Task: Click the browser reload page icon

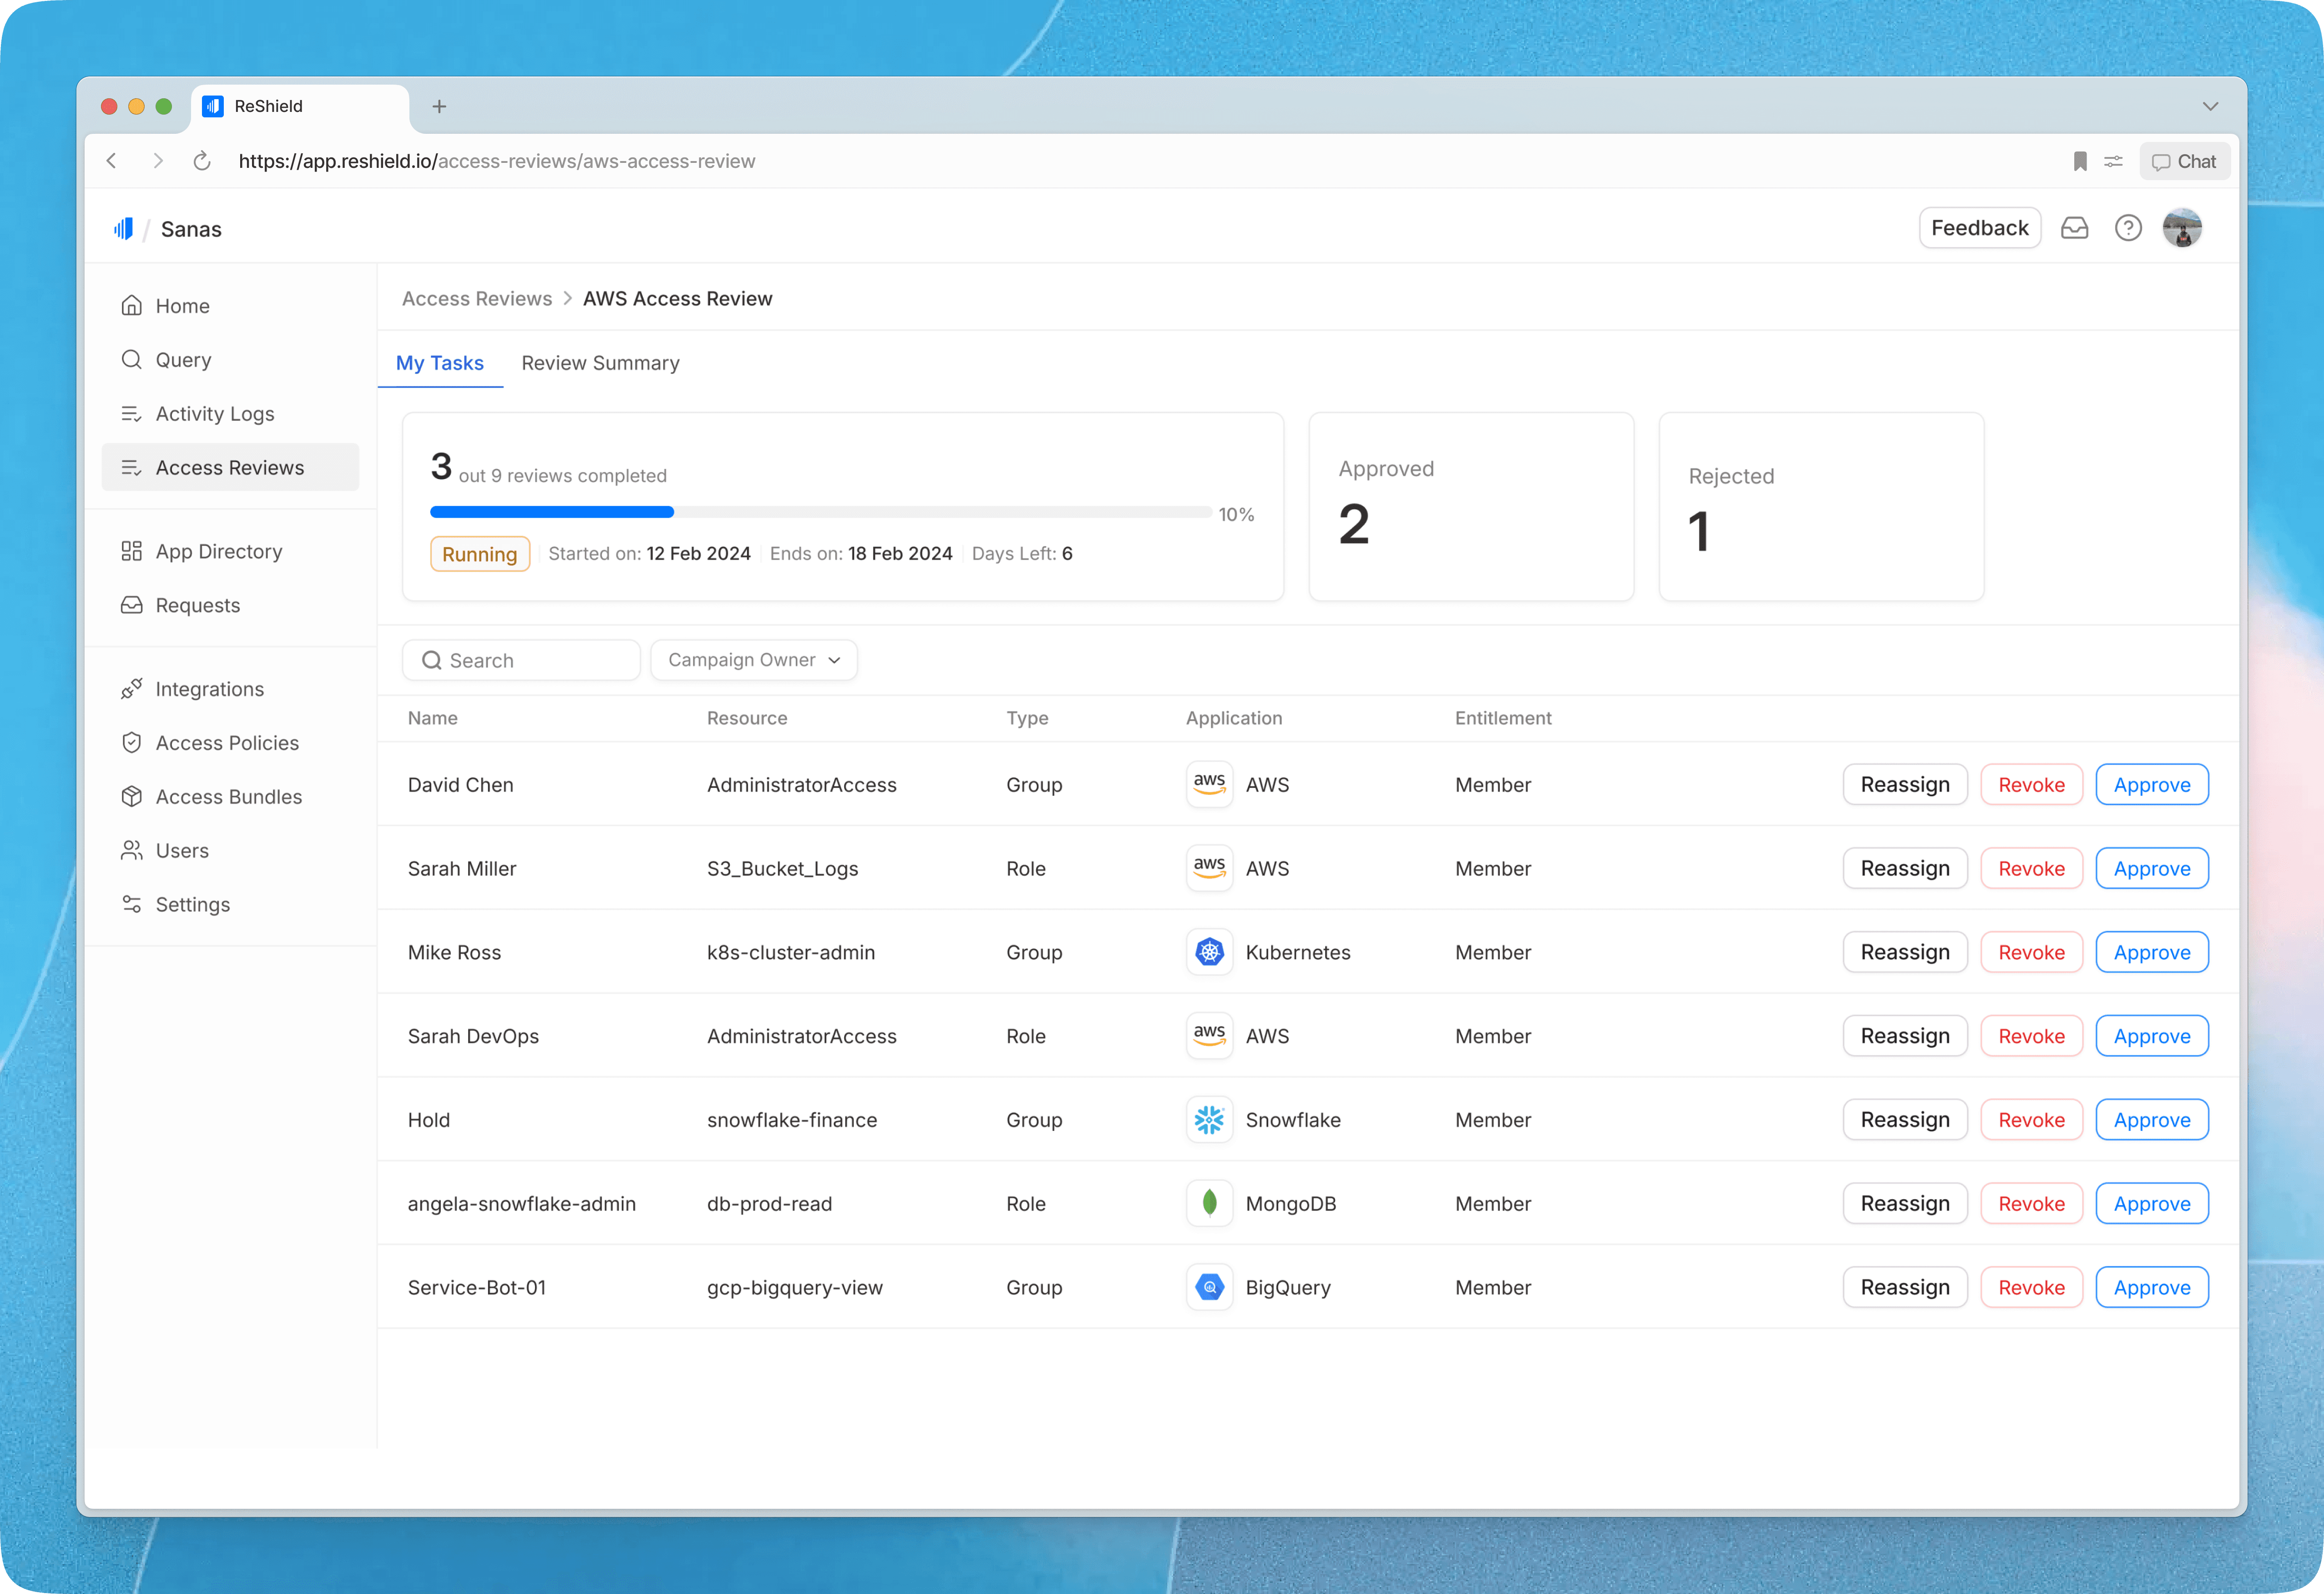Action: tap(202, 161)
